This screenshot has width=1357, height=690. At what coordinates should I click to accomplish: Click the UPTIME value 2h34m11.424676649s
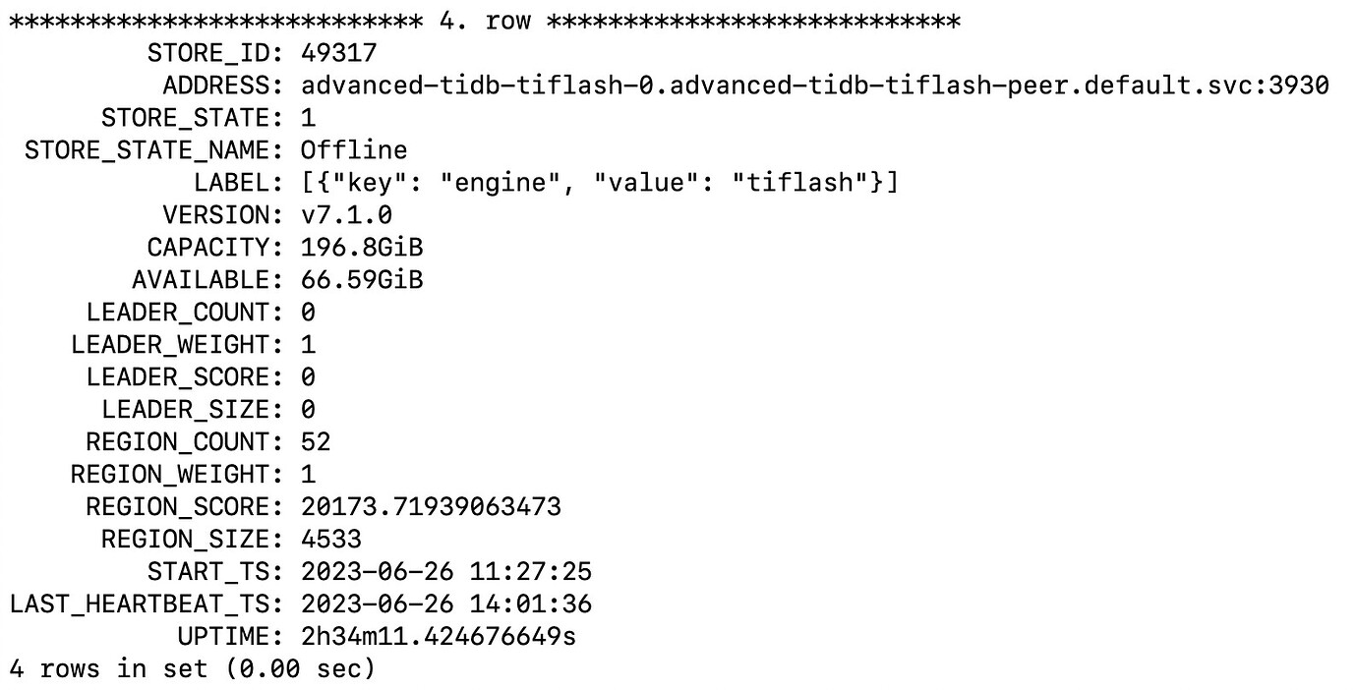coord(439,636)
